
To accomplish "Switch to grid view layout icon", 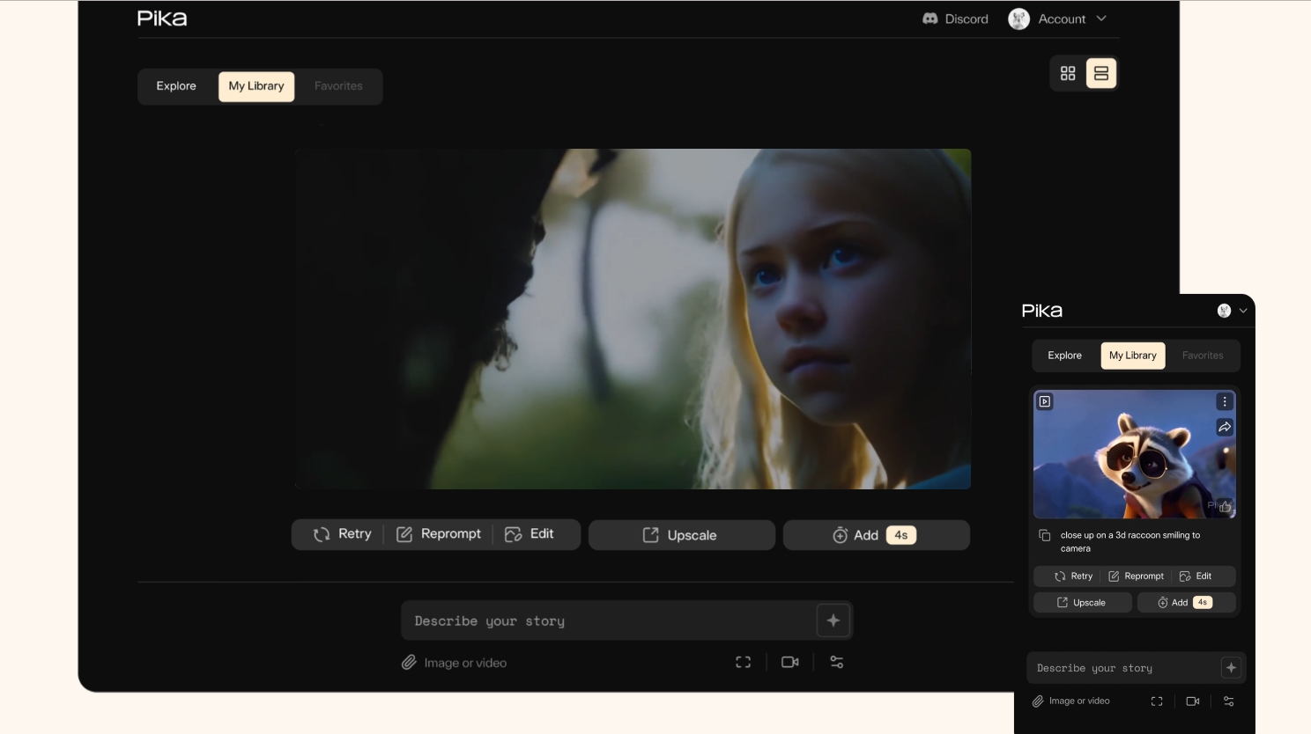I will coord(1068,74).
